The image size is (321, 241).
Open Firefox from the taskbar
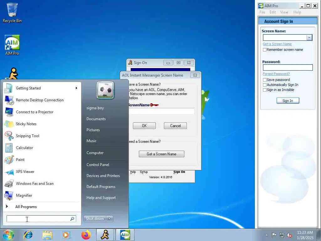click(86, 235)
